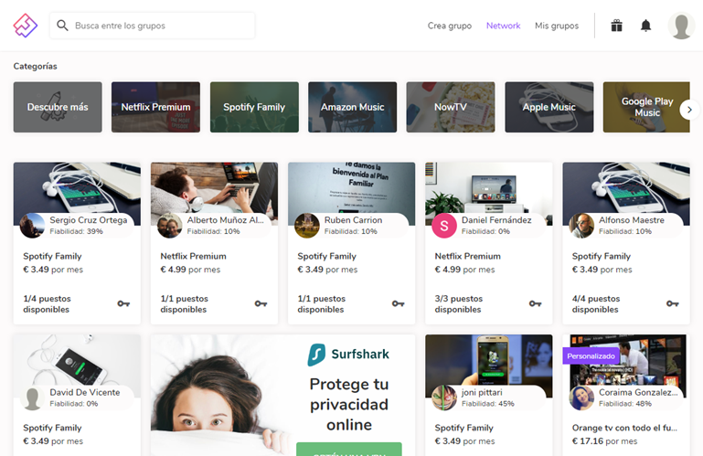Select the NowTV category
703x456 pixels.
pos(451,107)
